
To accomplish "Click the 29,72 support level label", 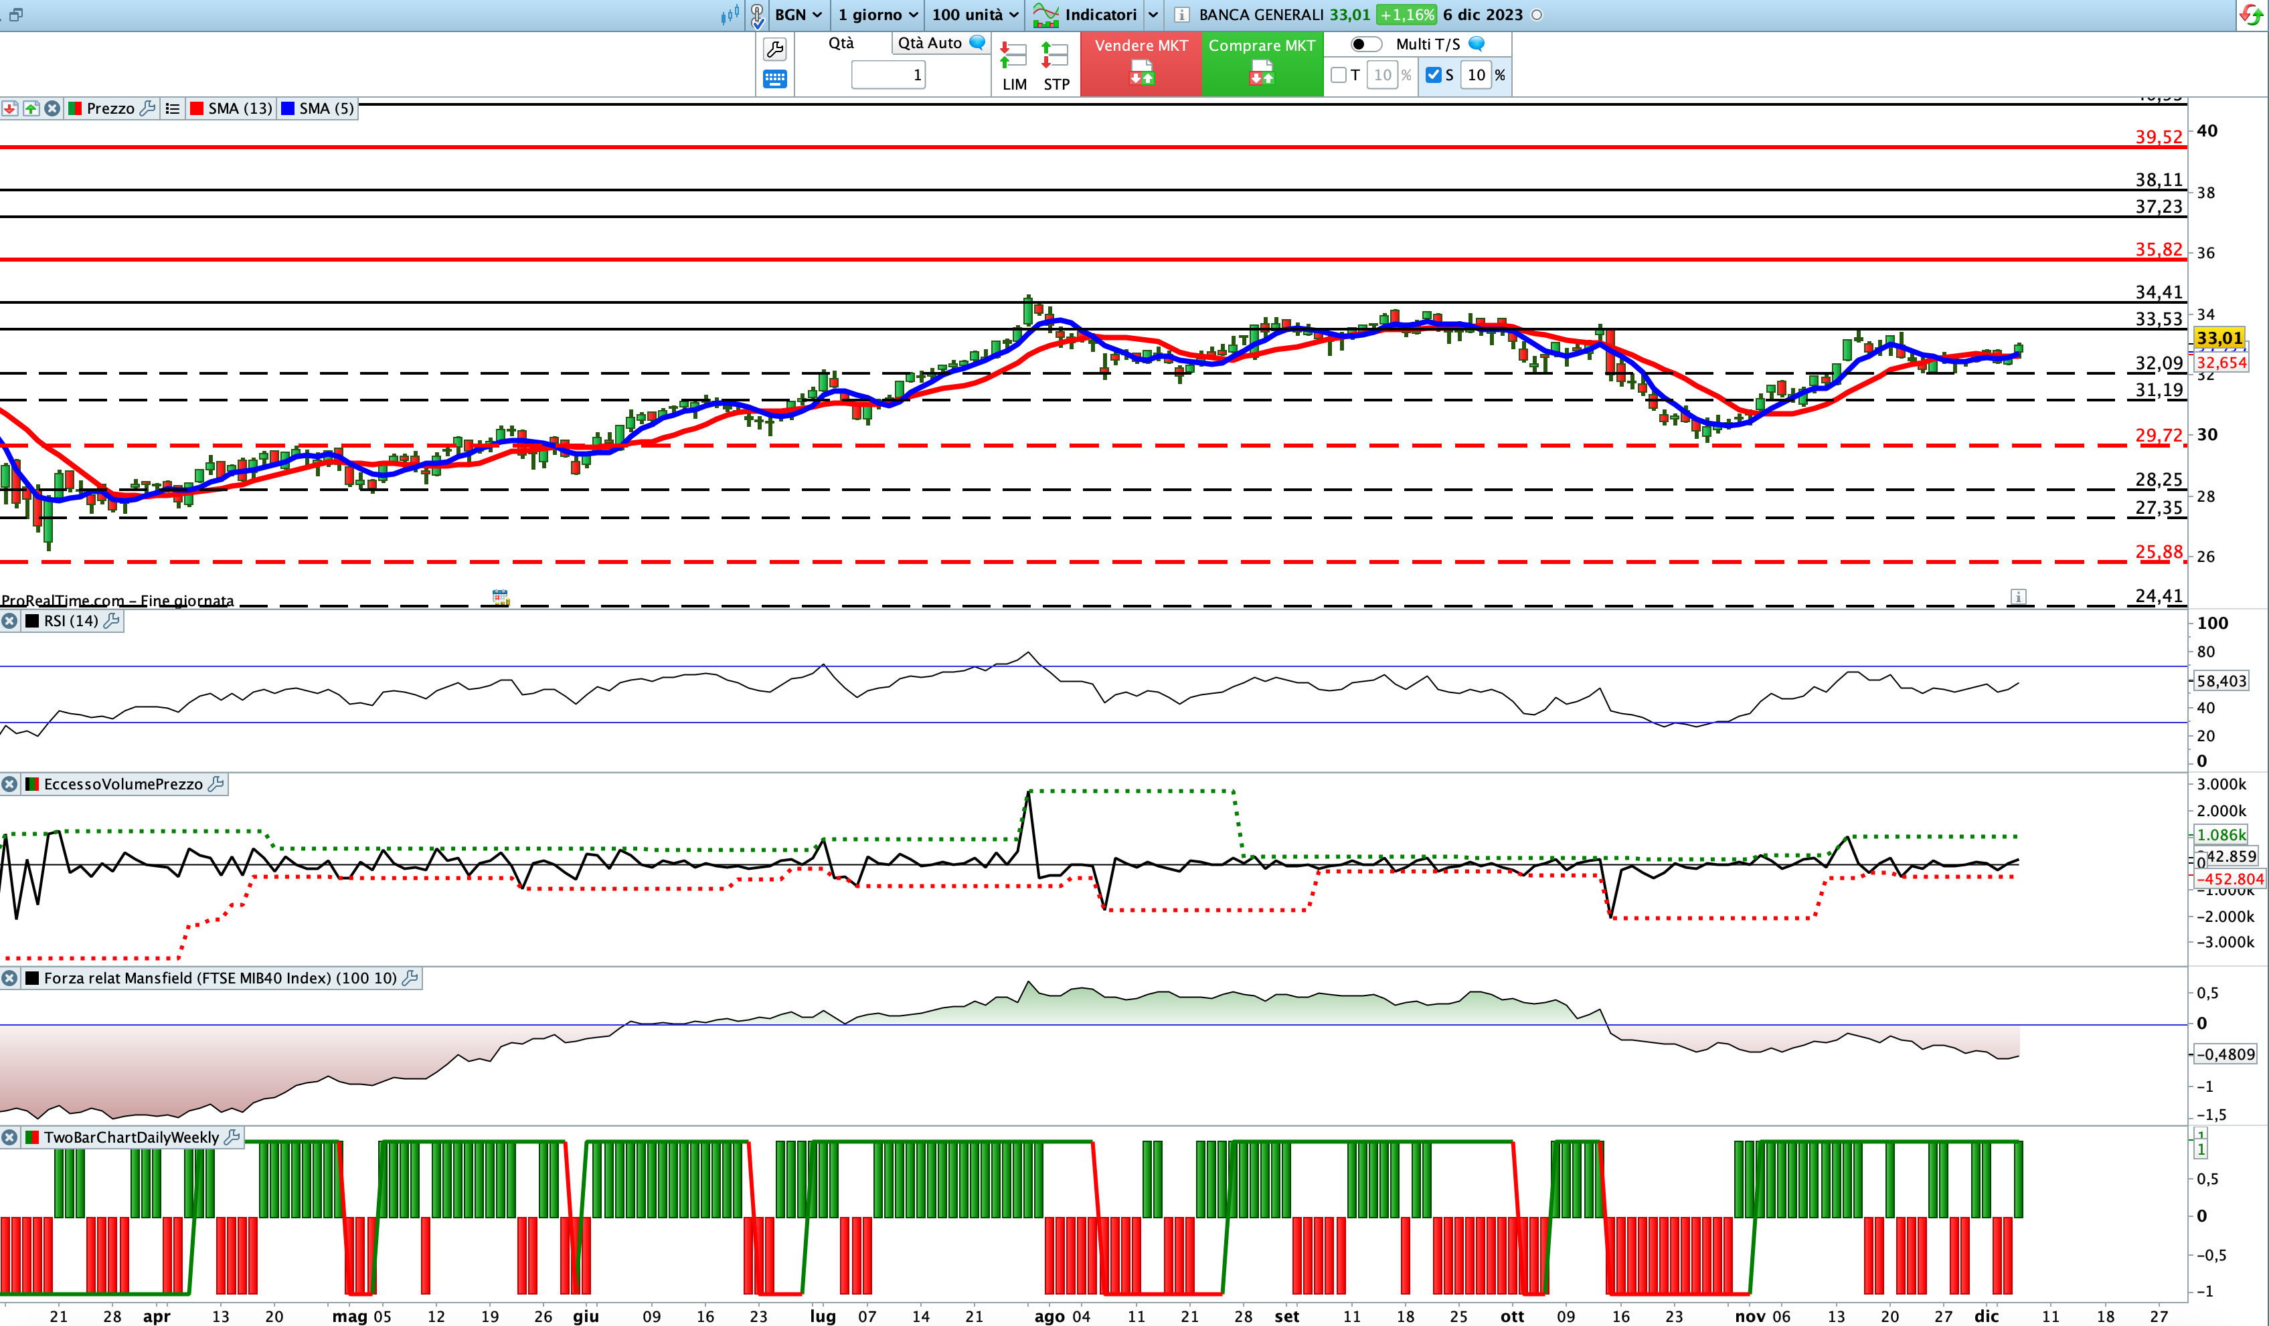I will [x=2159, y=435].
